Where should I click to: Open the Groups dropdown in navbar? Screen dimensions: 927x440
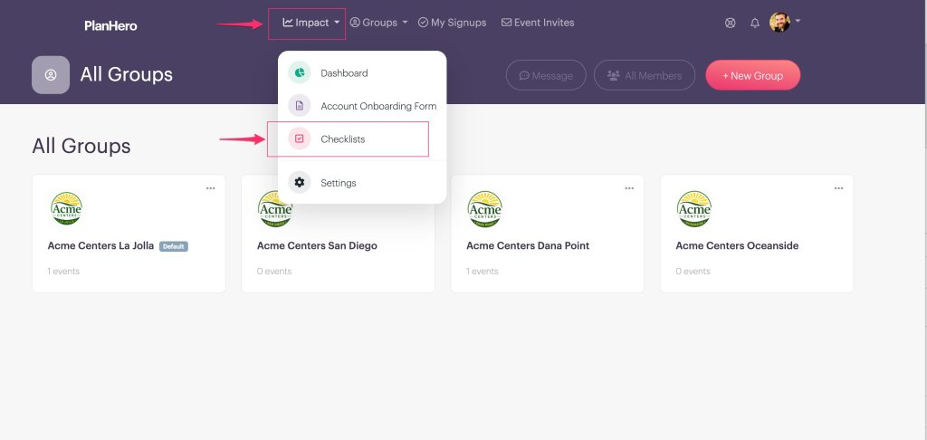tap(379, 23)
